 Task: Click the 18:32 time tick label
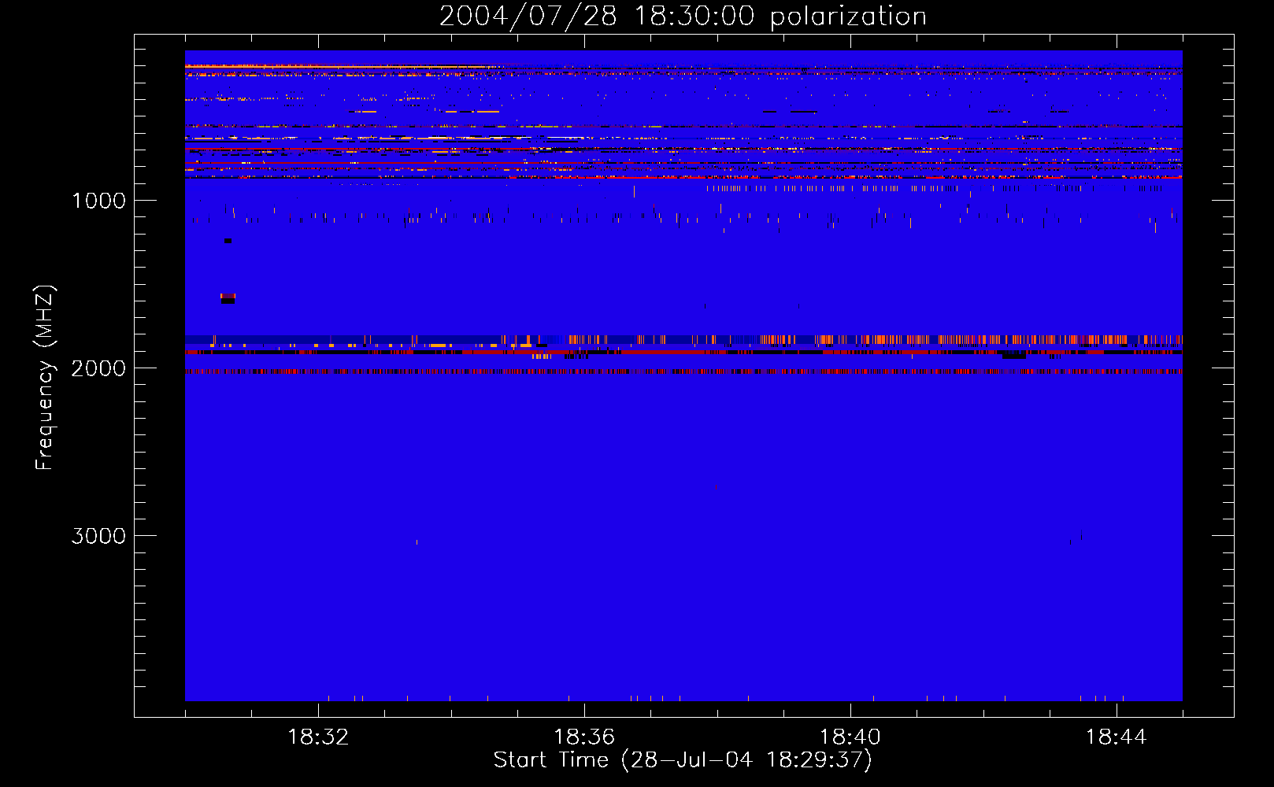(318, 737)
